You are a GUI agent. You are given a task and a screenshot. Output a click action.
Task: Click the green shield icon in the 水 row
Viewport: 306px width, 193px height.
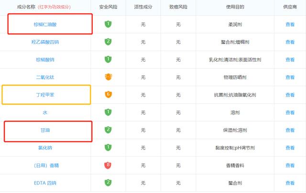click(108, 112)
